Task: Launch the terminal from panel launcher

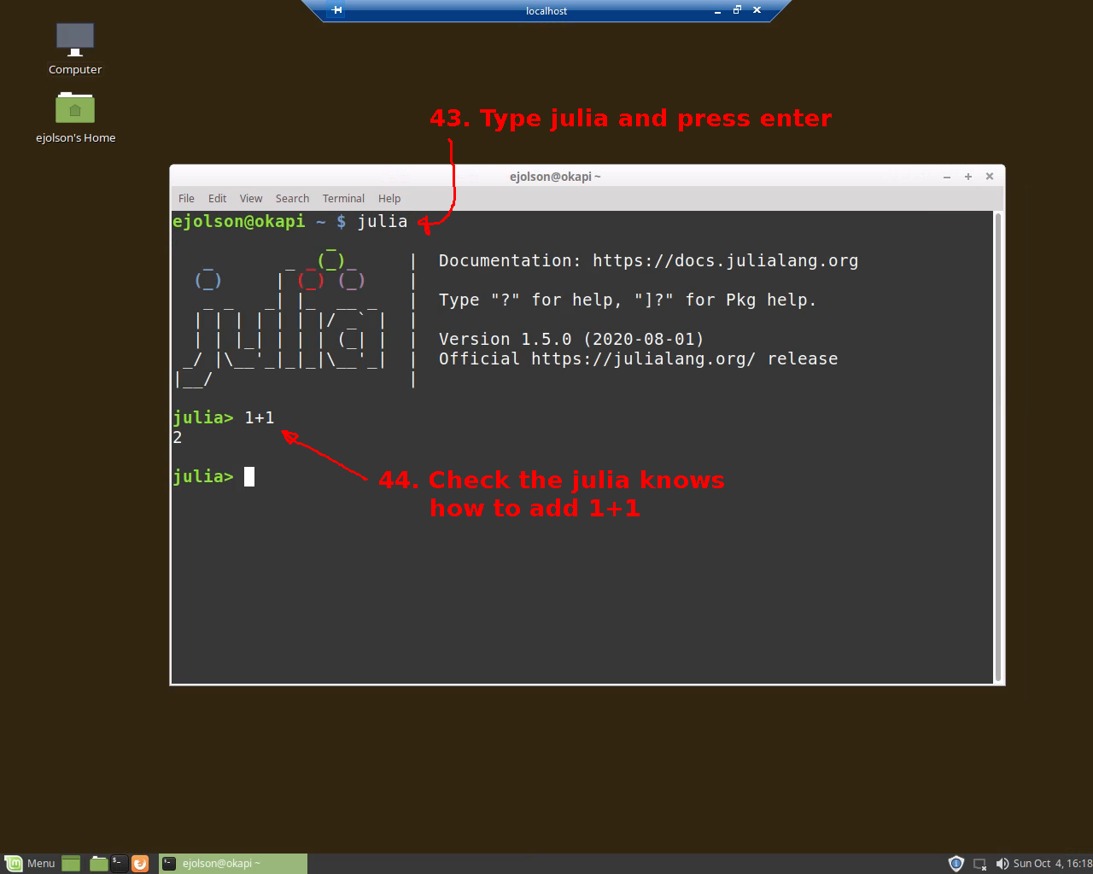Action: 119,863
